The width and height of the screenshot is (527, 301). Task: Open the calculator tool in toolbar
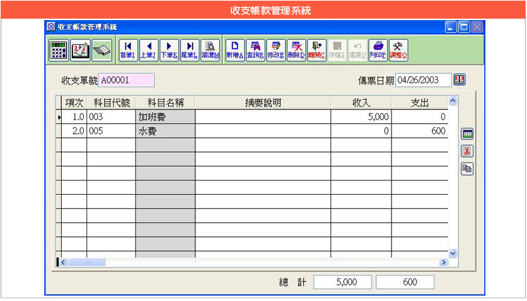click(59, 49)
